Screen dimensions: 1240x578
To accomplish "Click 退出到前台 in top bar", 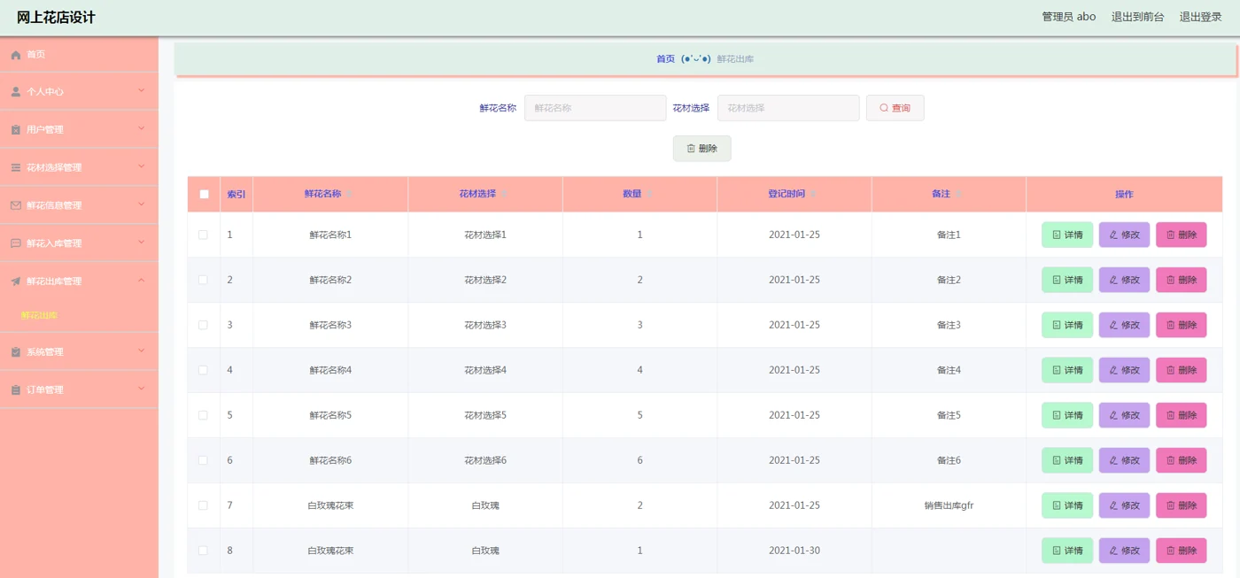I will pyautogui.click(x=1137, y=17).
